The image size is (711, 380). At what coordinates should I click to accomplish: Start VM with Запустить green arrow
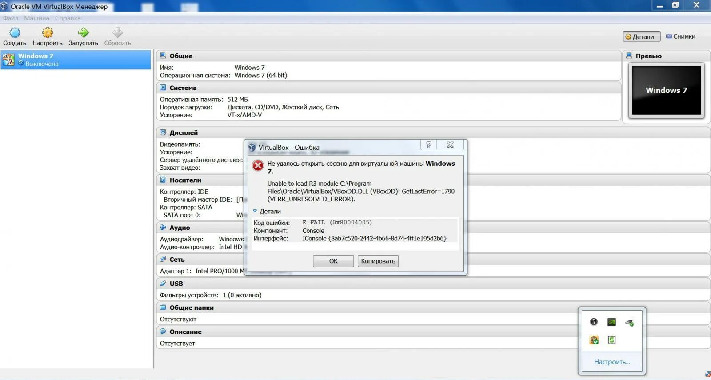[83, 32]
